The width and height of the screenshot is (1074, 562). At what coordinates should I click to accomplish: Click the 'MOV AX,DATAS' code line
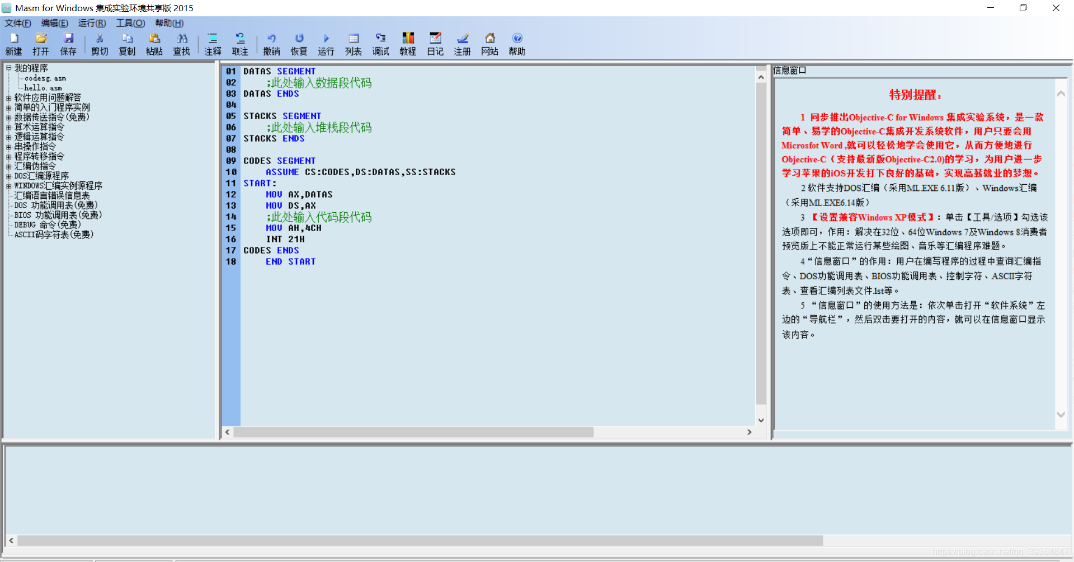[299, 194]
